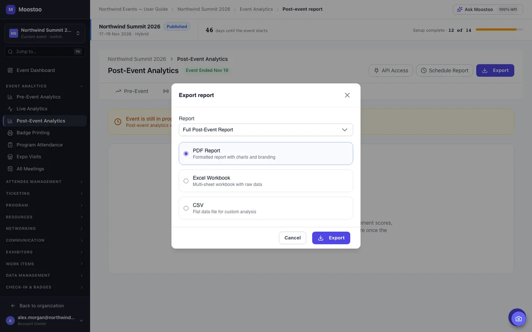
Task: Click the user avatar icon labeled A
Action: coord(11,320)
